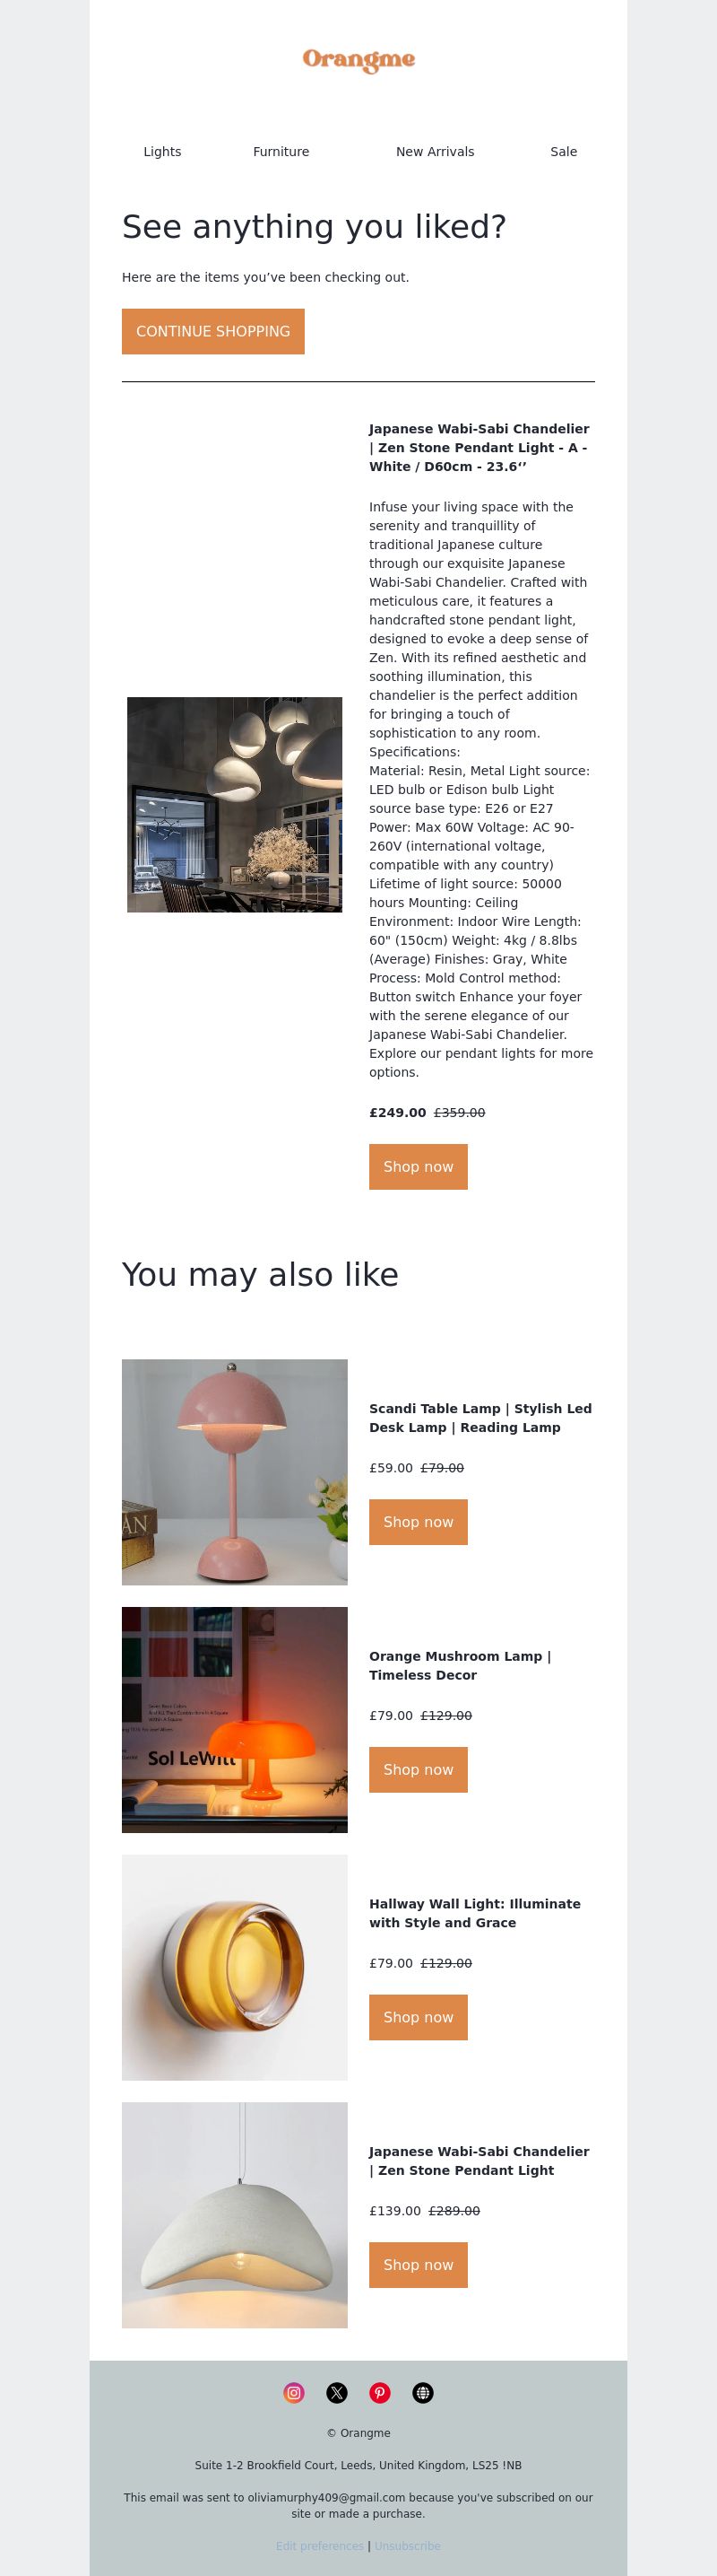This screenshot has width=717, height=2576.
Task: Open the amber hallway wall light image
Action: point(235,1967)
